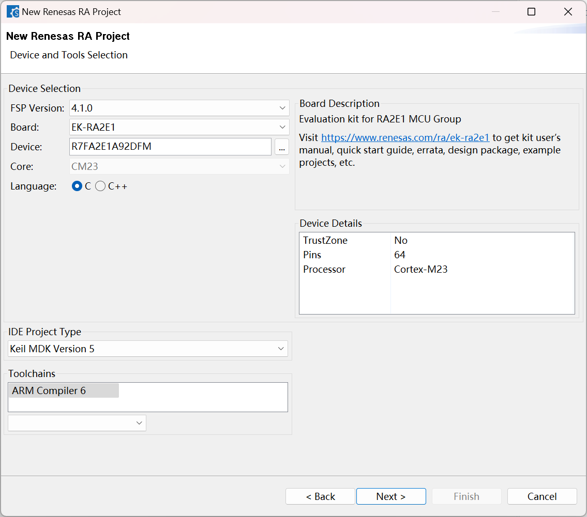587x517 pixels.
Task: Click the Language label
Action: point(33,186)
